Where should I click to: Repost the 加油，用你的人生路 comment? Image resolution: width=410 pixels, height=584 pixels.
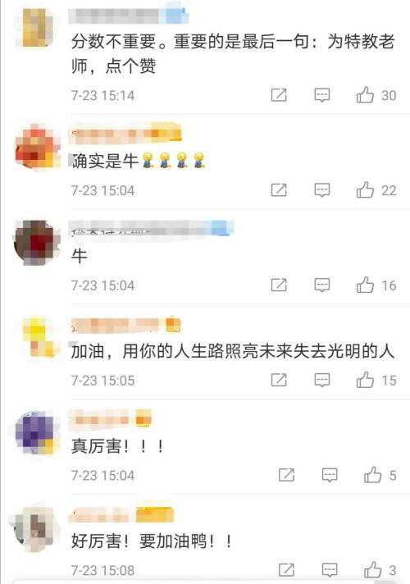tap(279, 380)
